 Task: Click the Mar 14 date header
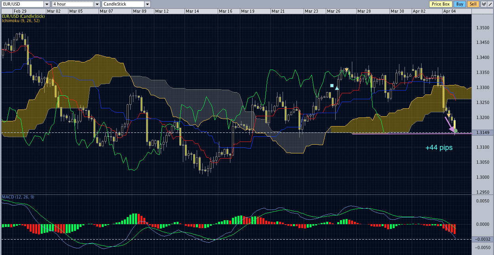point(192,11)
